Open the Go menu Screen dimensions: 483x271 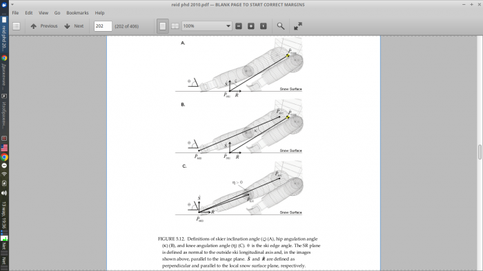(x=57, y=13)
